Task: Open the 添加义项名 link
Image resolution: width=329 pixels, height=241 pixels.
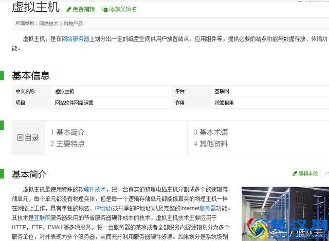Action: point(123,9)
